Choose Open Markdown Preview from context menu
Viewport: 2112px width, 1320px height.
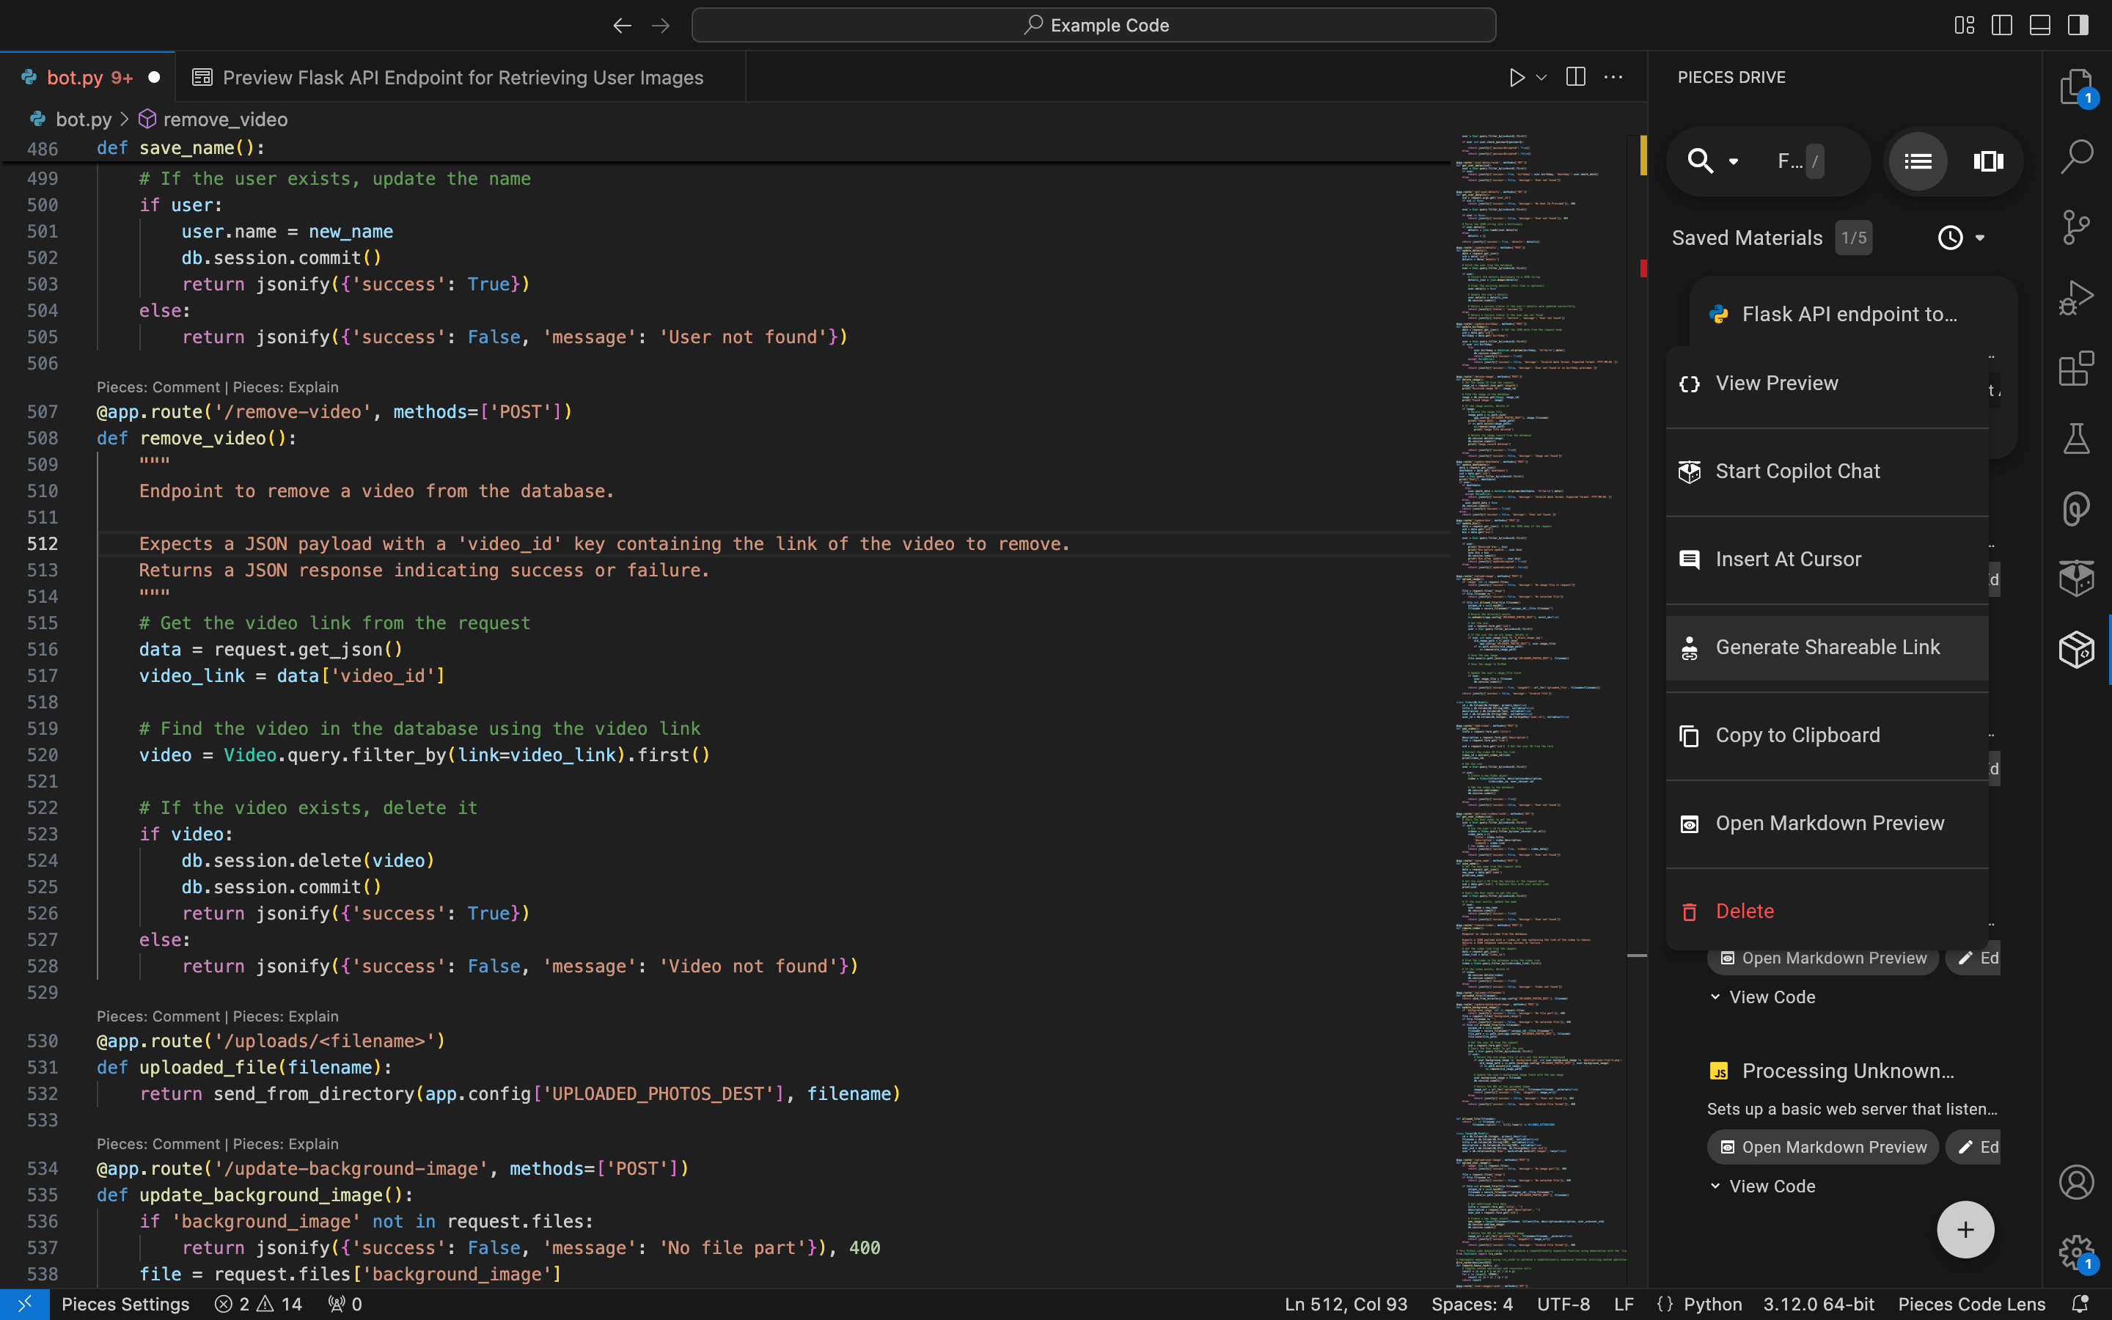(1827, 824)
